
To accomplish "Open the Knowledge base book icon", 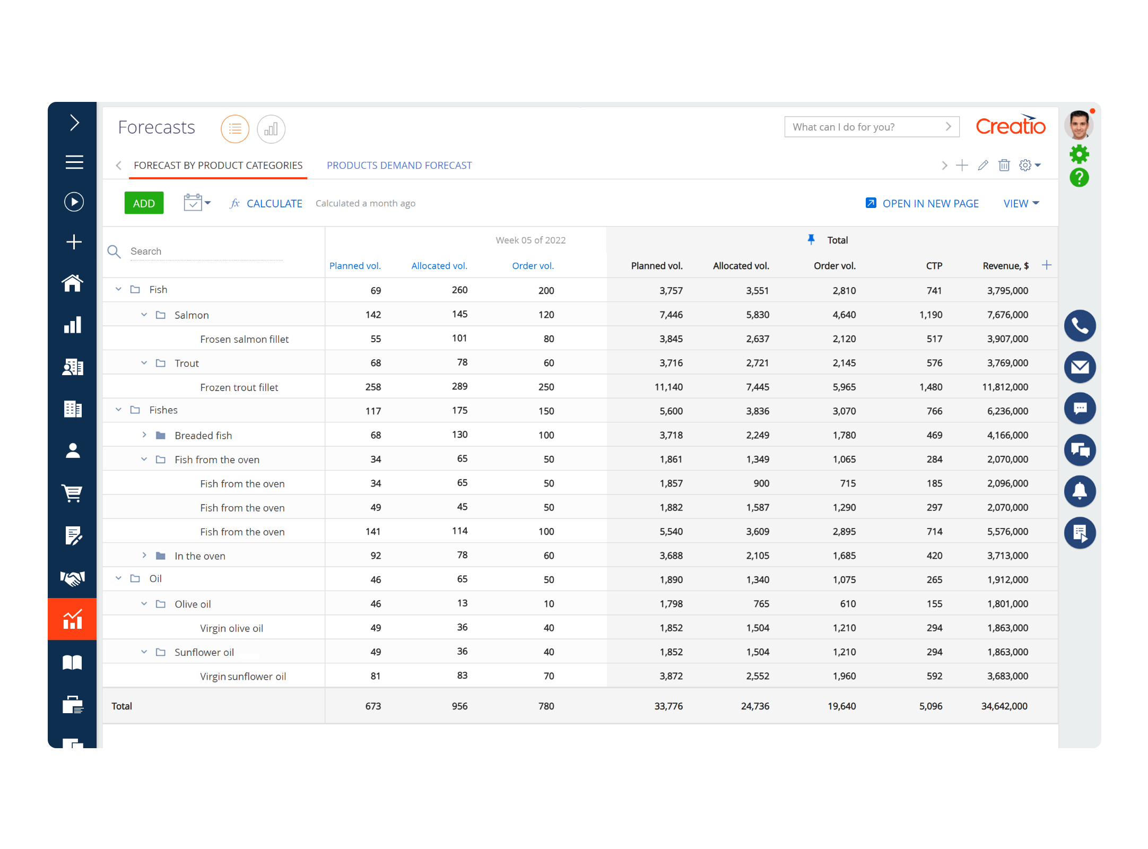I will [x=73, y=662].
